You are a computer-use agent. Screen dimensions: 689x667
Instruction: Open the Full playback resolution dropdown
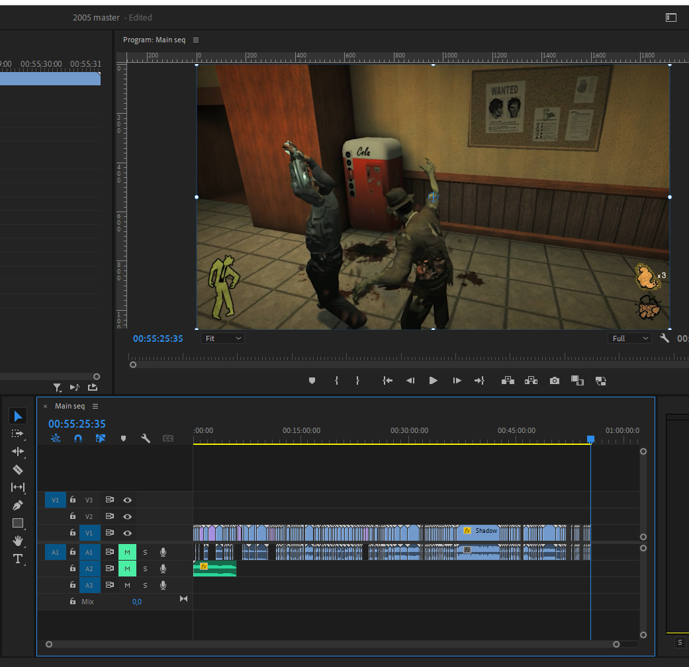629,338
